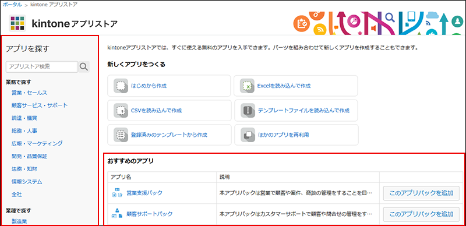Add the 営業支援パック app pack

click(x=421, y=193)
